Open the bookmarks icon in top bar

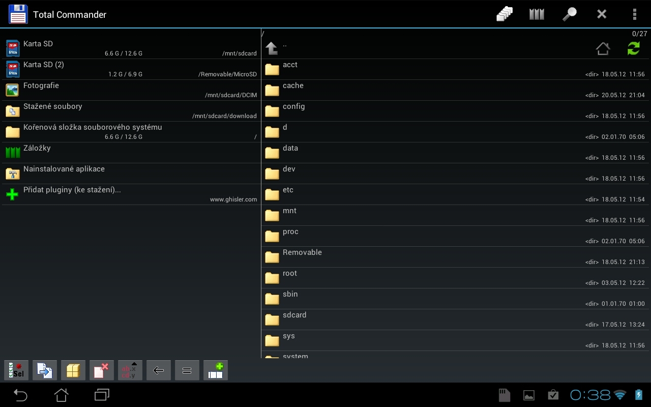point(537,14)
